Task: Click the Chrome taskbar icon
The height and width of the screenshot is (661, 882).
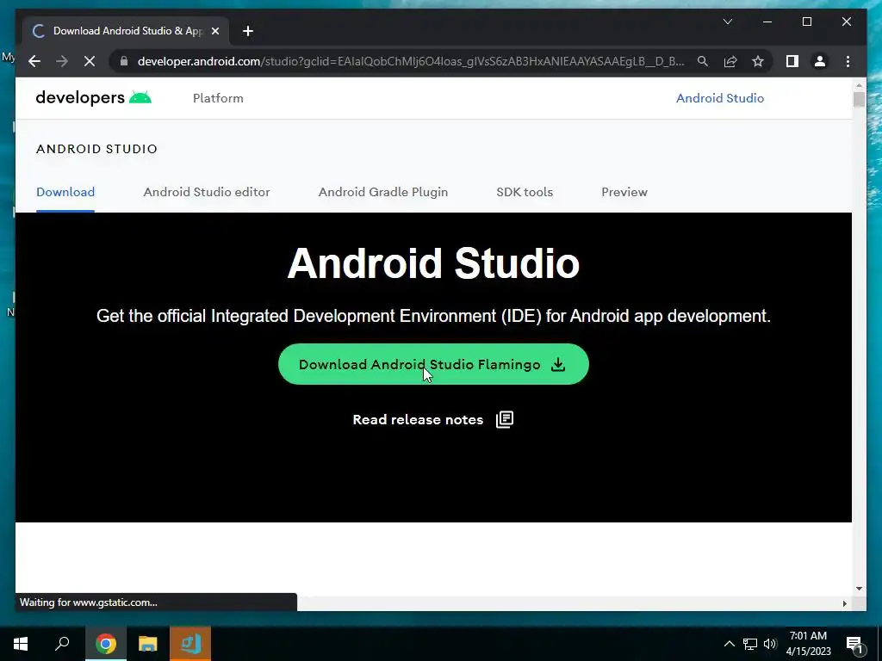Action: [x=106, y=644]
